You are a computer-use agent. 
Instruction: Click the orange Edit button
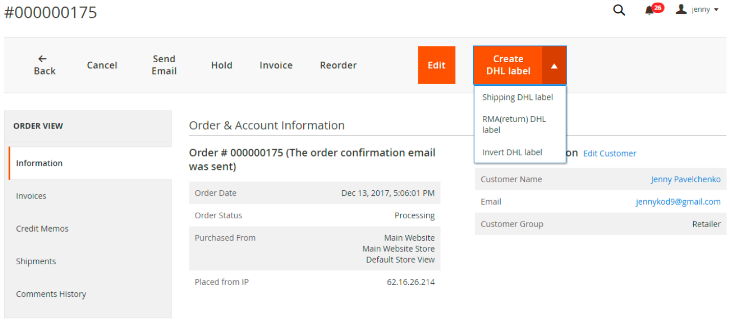436,65
